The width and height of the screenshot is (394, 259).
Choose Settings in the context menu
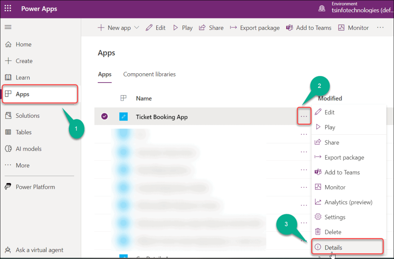point(349,217)
